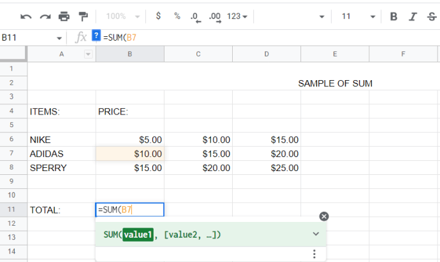This screenshot has width=440, height=262.
Task: Click the Redo arrow icon
Action: [45, 16]
